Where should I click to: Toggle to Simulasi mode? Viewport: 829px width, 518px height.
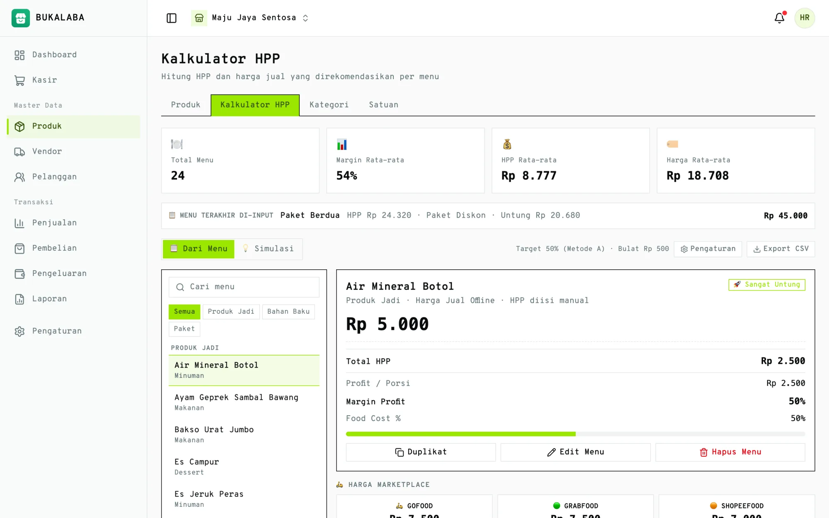pos(268,249)
